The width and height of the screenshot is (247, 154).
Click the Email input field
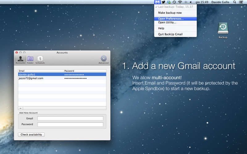[x=70, y=118]
